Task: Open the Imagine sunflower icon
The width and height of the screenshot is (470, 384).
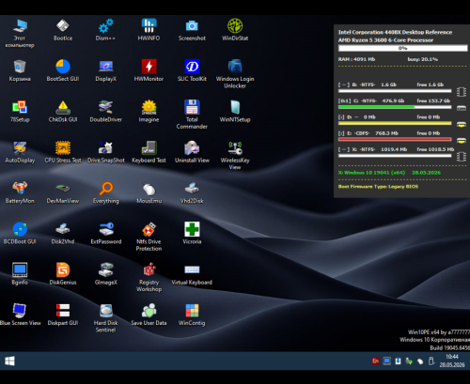Action: tap(149, 112)
